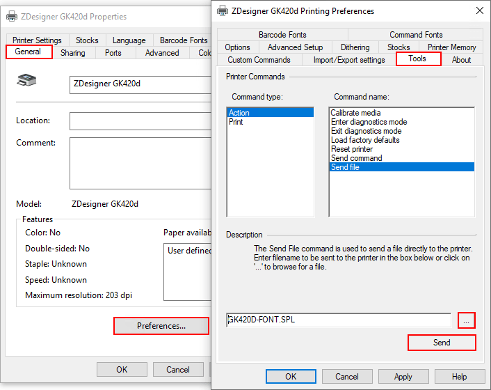The width and height of the screenshot is (491, 390).
Task: Open Barcode Fonts tab in Printing Preferences
Action: click(x=282, y=35)
